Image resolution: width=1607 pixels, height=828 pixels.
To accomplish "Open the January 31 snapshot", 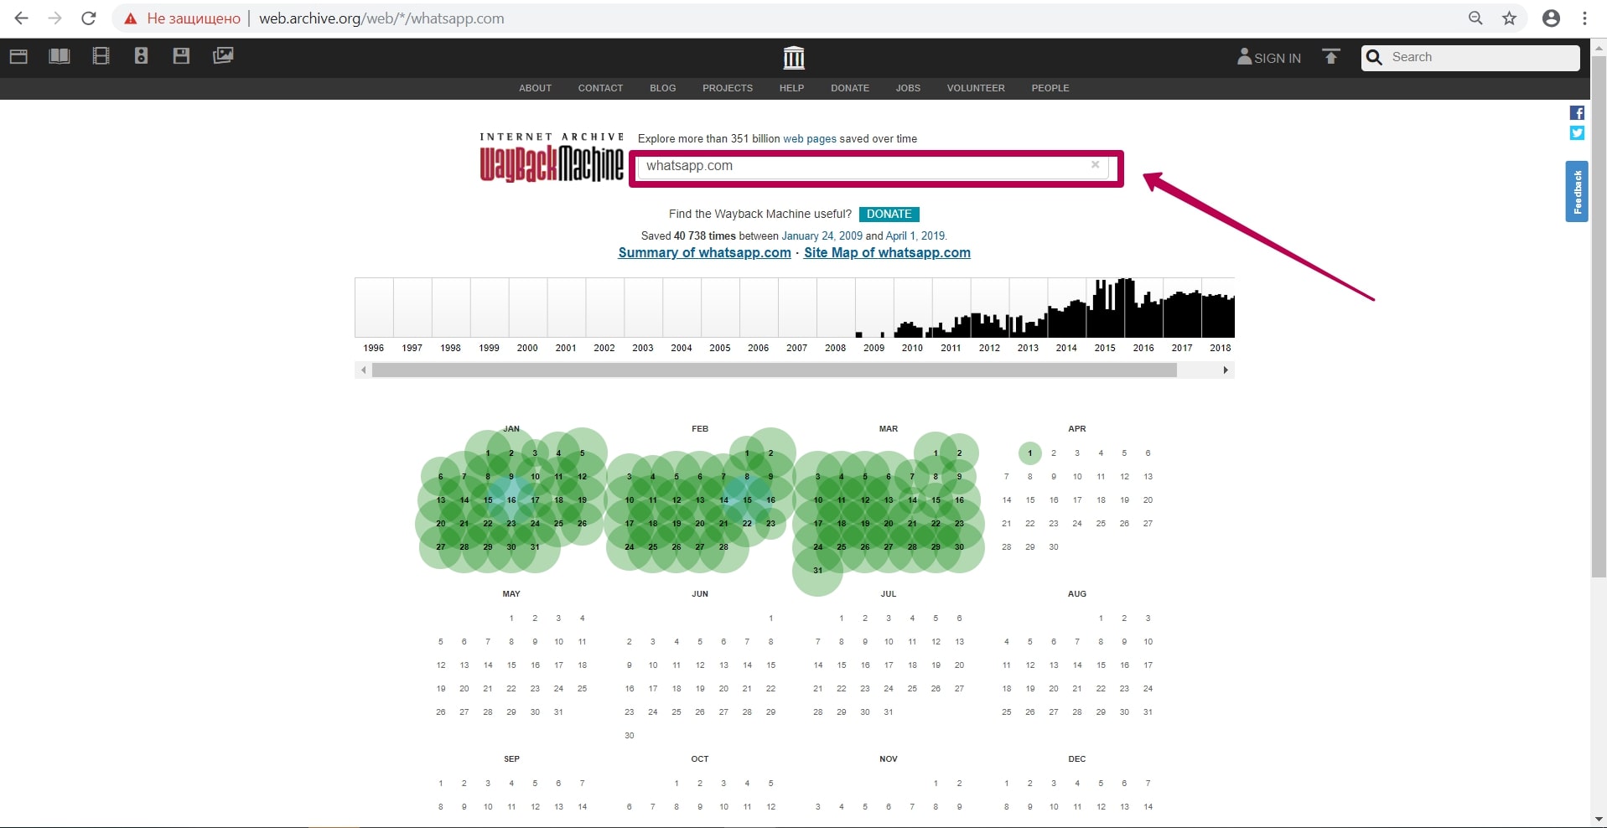I will pos(535,547).
